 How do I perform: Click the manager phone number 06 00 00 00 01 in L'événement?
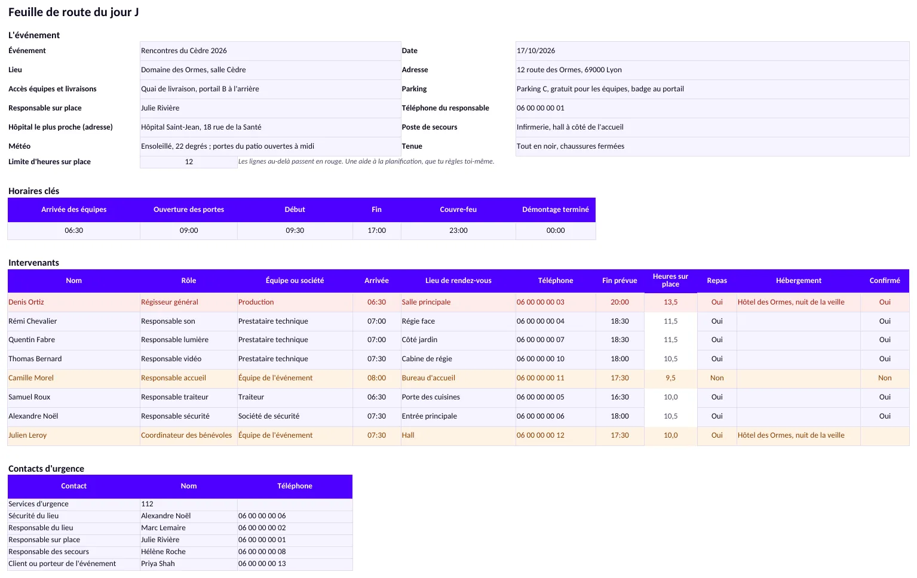click(712, 108)
